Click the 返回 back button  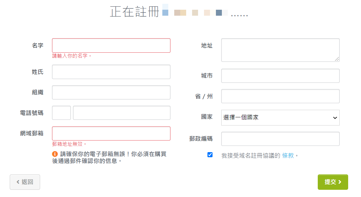25,182
